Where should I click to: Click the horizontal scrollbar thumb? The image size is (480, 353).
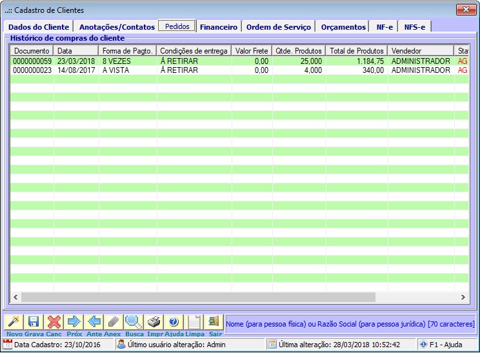pyautogui.click(x=198, y=297)
